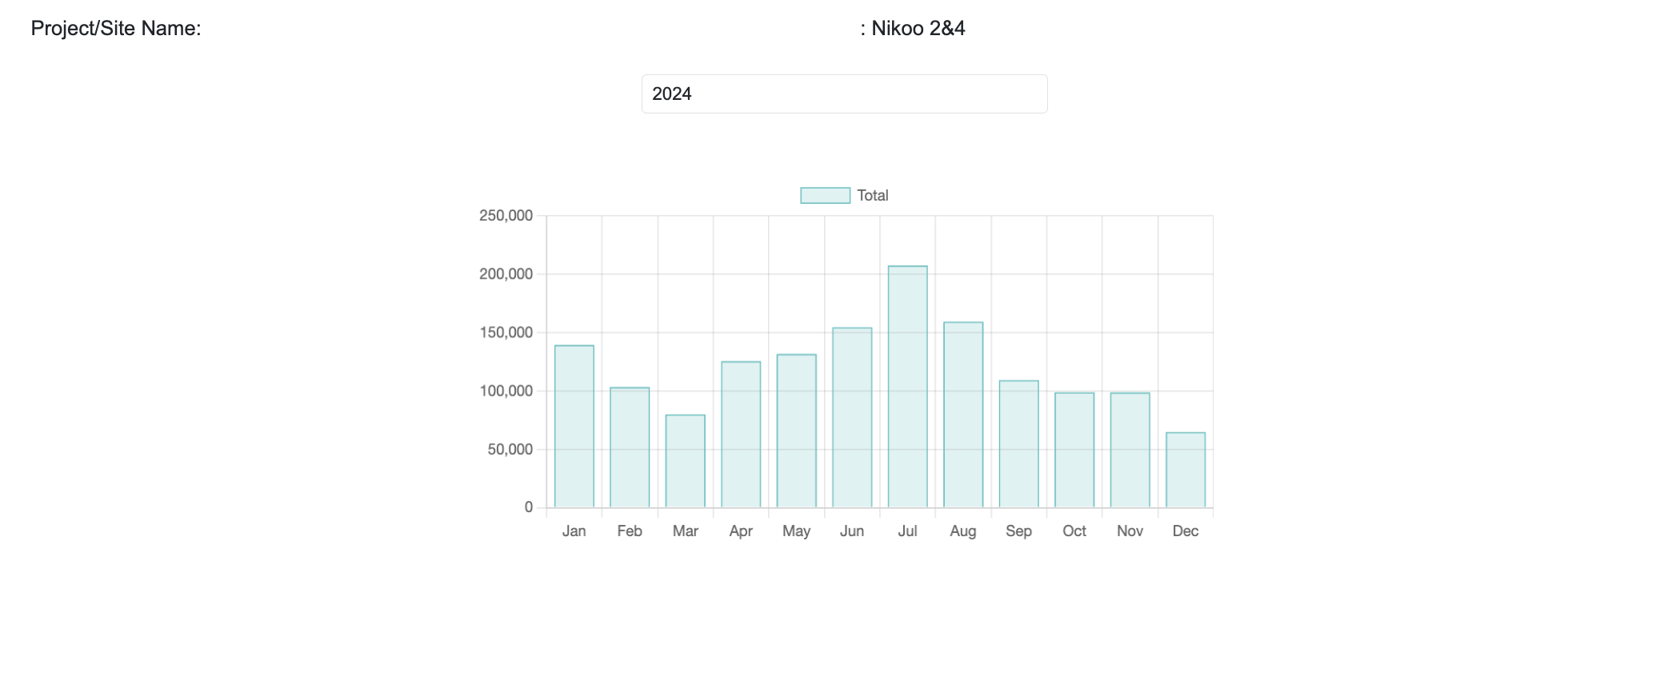Click the tallest July bar
The image size is (1672, 676).
coord(907,387)
